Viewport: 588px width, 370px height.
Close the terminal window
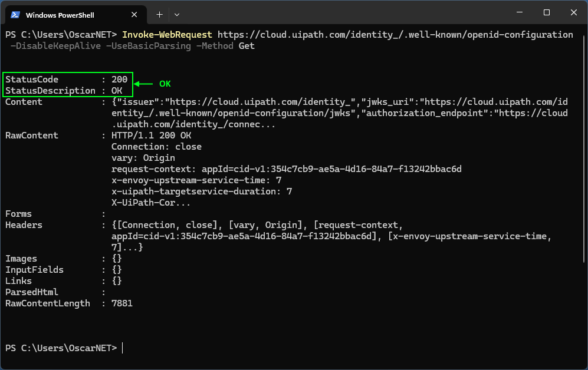tap(573, 12)
